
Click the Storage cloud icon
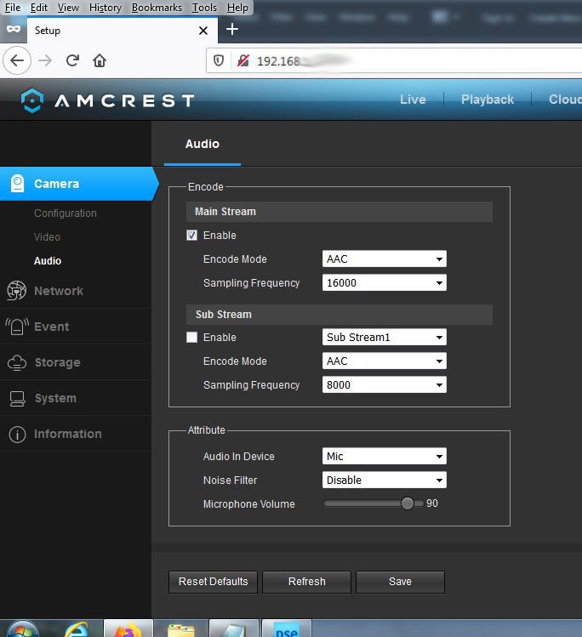tap(17, 362)
